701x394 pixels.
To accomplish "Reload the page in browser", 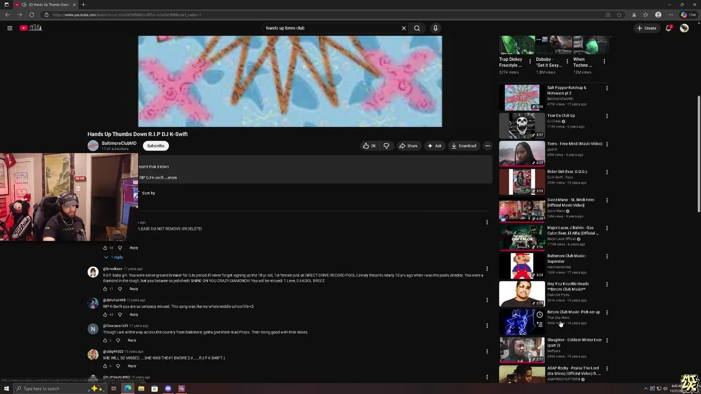I will pos(32,15).
